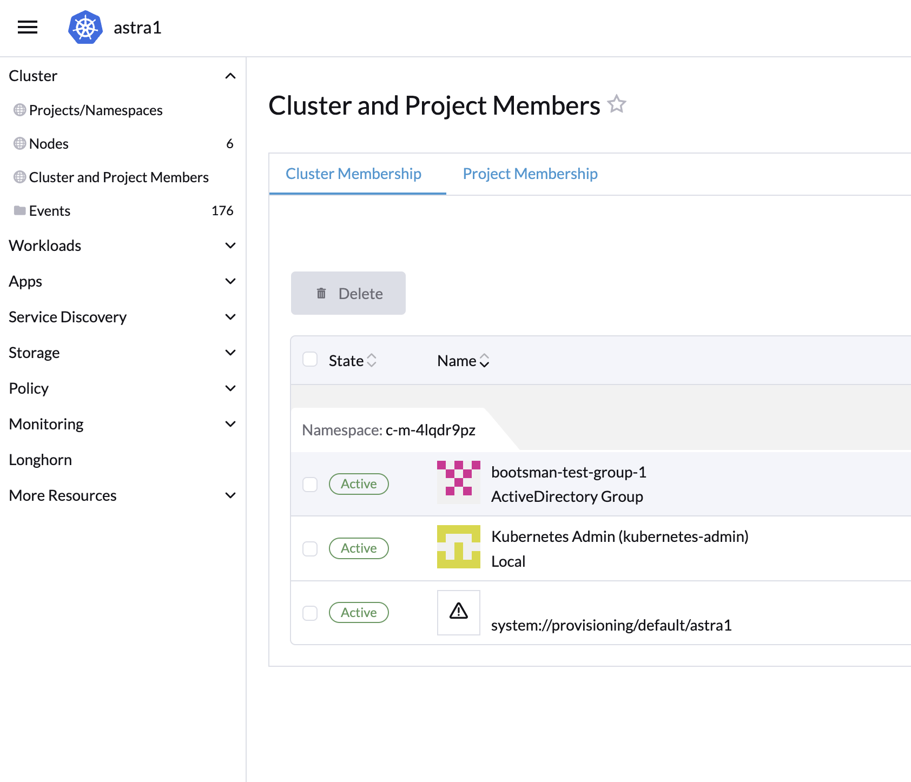Click the folder icon next to Events
Image resolution: width=911 pixels, height=782 pixels.
(20, 210)
